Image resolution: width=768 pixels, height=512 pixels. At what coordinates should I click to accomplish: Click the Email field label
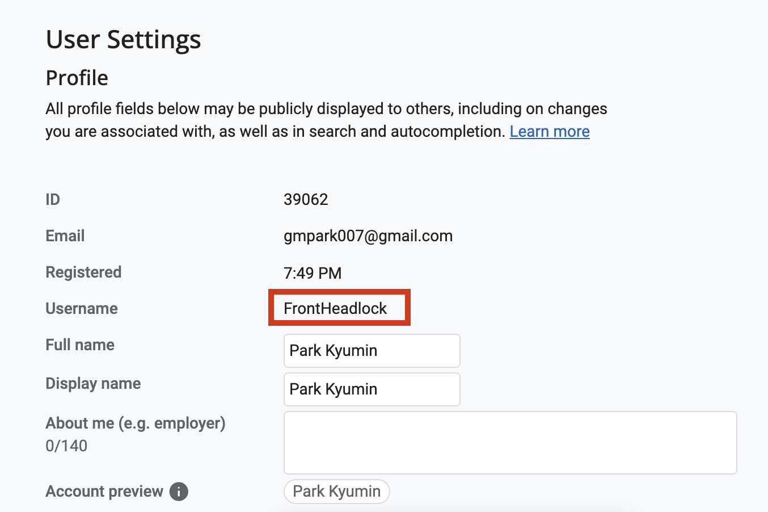coord(65,236)
